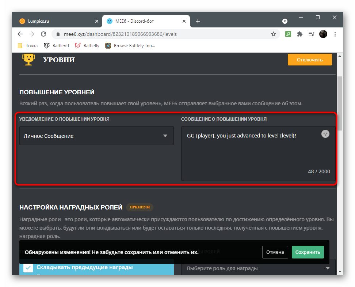This screenshot has width=355, height=287.
Task: Open the browser extensions puzzle icon
Action: coord(300,34)
